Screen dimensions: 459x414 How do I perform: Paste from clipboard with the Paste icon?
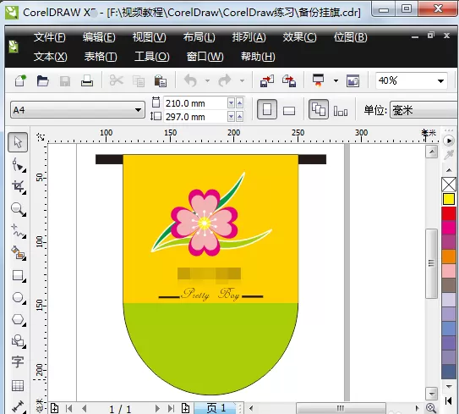click(161, 81)
